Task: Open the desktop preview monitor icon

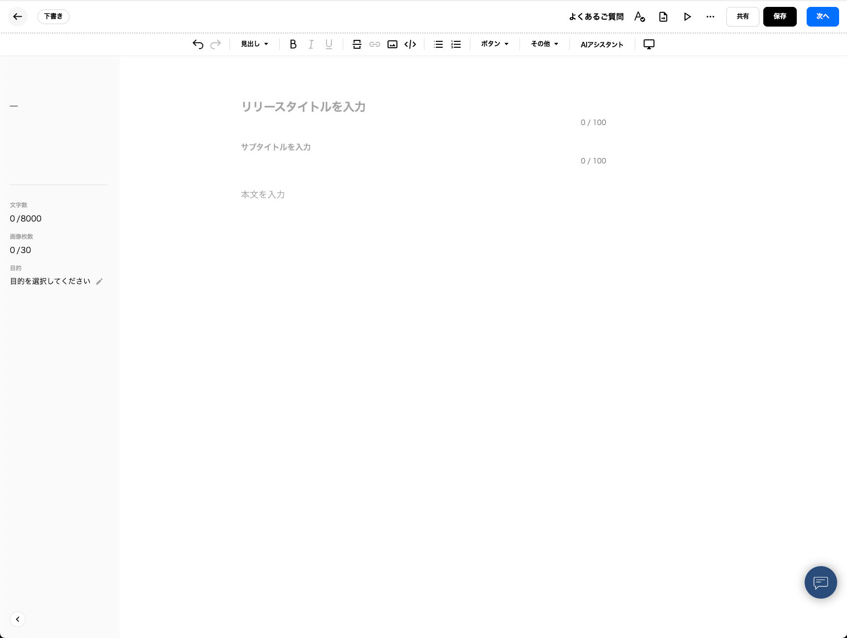Action: point(649,44)
